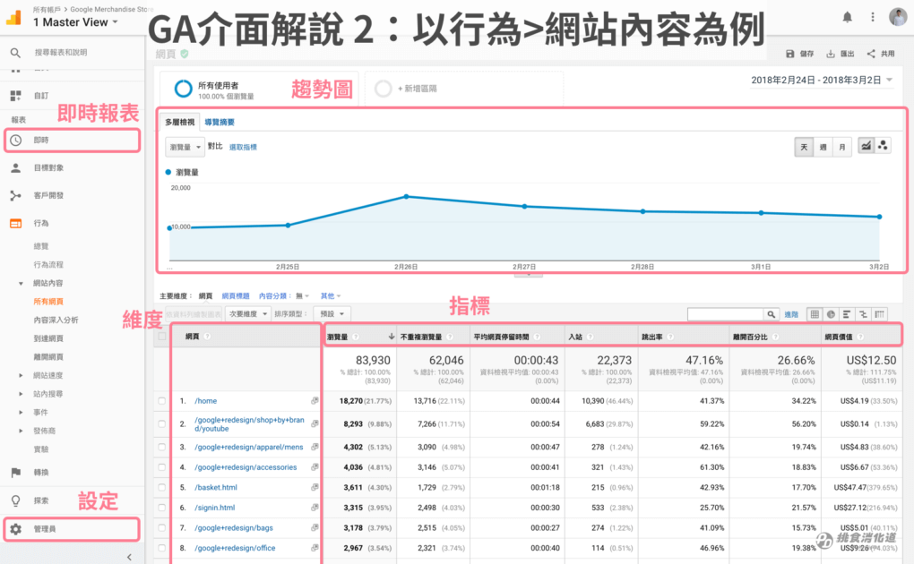This screenshot has width=914, height=564.
Task: Select the 週 week granularity
Action: click(823, 148)
